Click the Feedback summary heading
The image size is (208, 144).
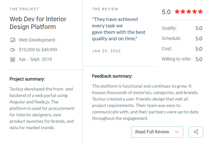[x=112, y=76]
